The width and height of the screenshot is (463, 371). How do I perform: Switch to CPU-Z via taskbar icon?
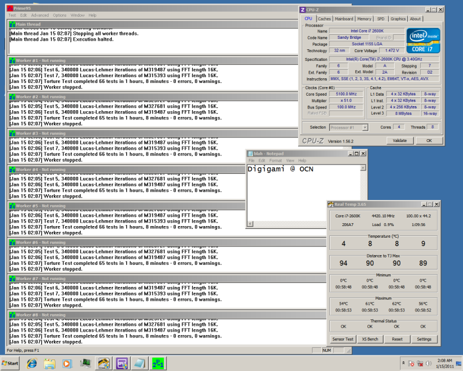tap(122, 363)
